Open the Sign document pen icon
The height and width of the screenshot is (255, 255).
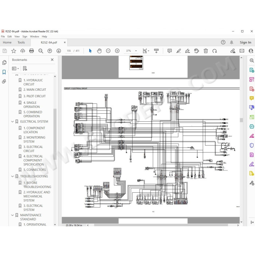coord(188,51)
